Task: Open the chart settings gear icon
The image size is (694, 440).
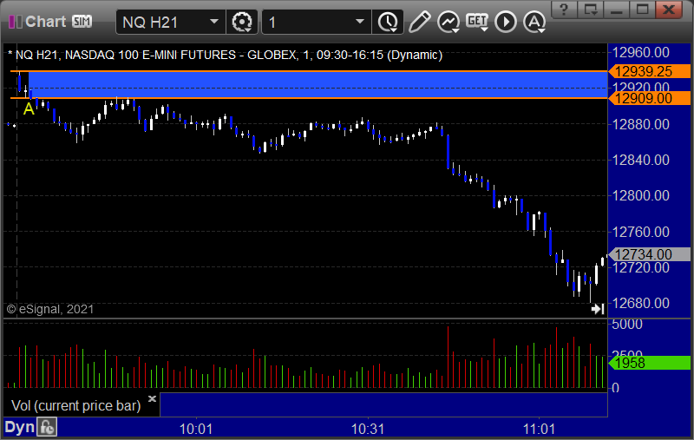Action: pyautogui.click(x=242, y=22)
